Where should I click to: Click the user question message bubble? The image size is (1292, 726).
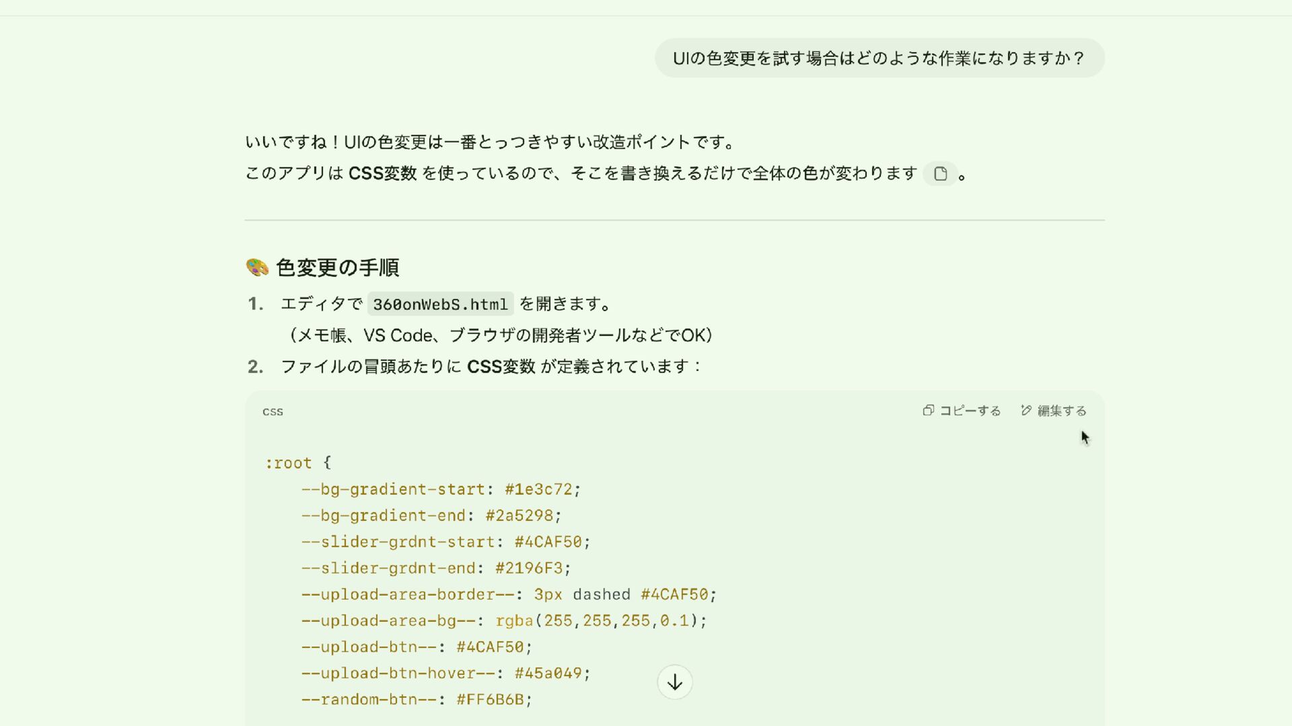pyautogui.click(x=880, y=58)
